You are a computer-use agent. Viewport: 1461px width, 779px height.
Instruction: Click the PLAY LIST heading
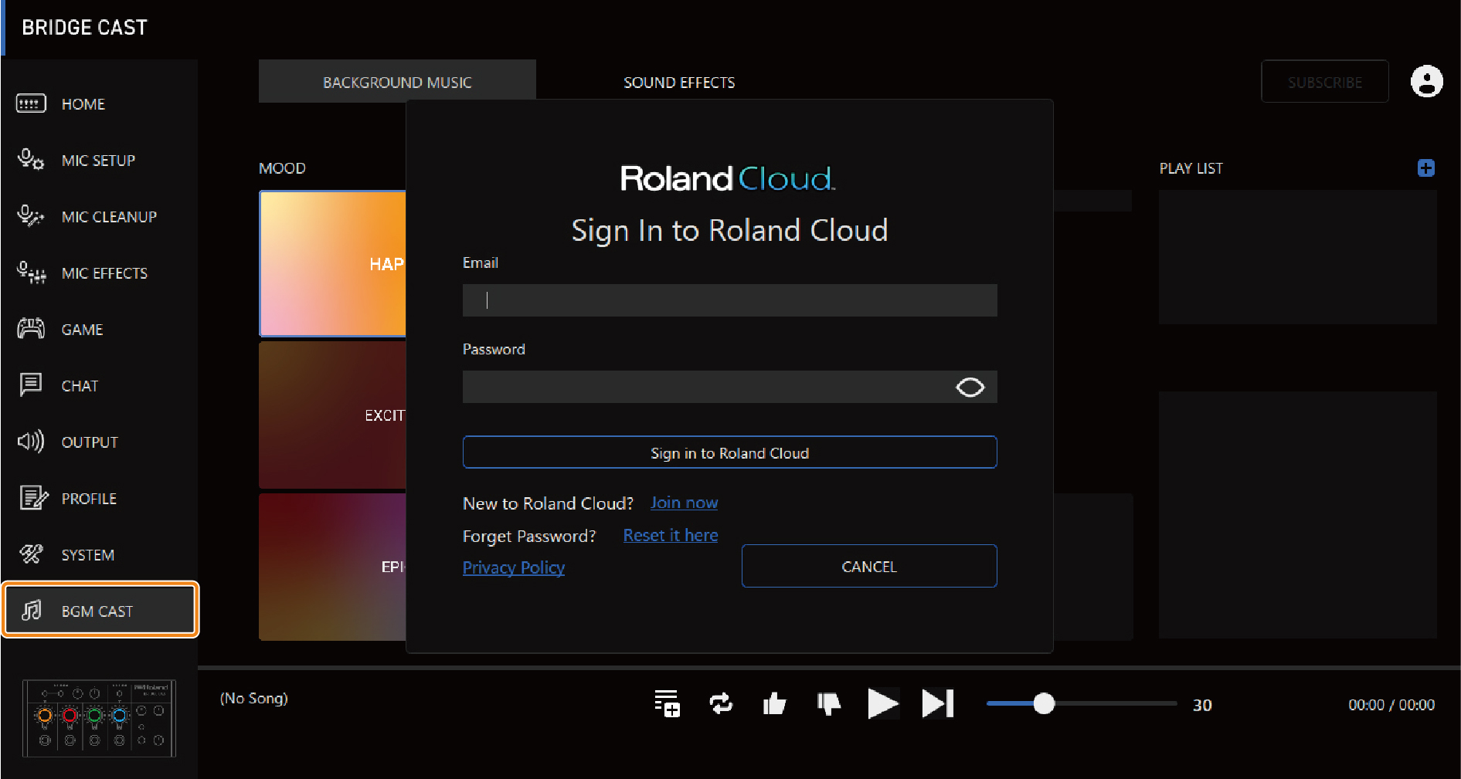tap(1191, 168)
